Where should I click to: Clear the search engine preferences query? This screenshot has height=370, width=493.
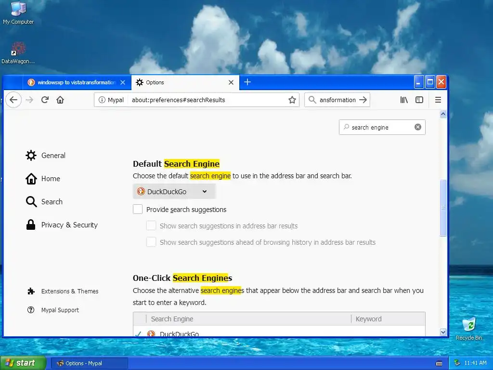coord(418,127)
